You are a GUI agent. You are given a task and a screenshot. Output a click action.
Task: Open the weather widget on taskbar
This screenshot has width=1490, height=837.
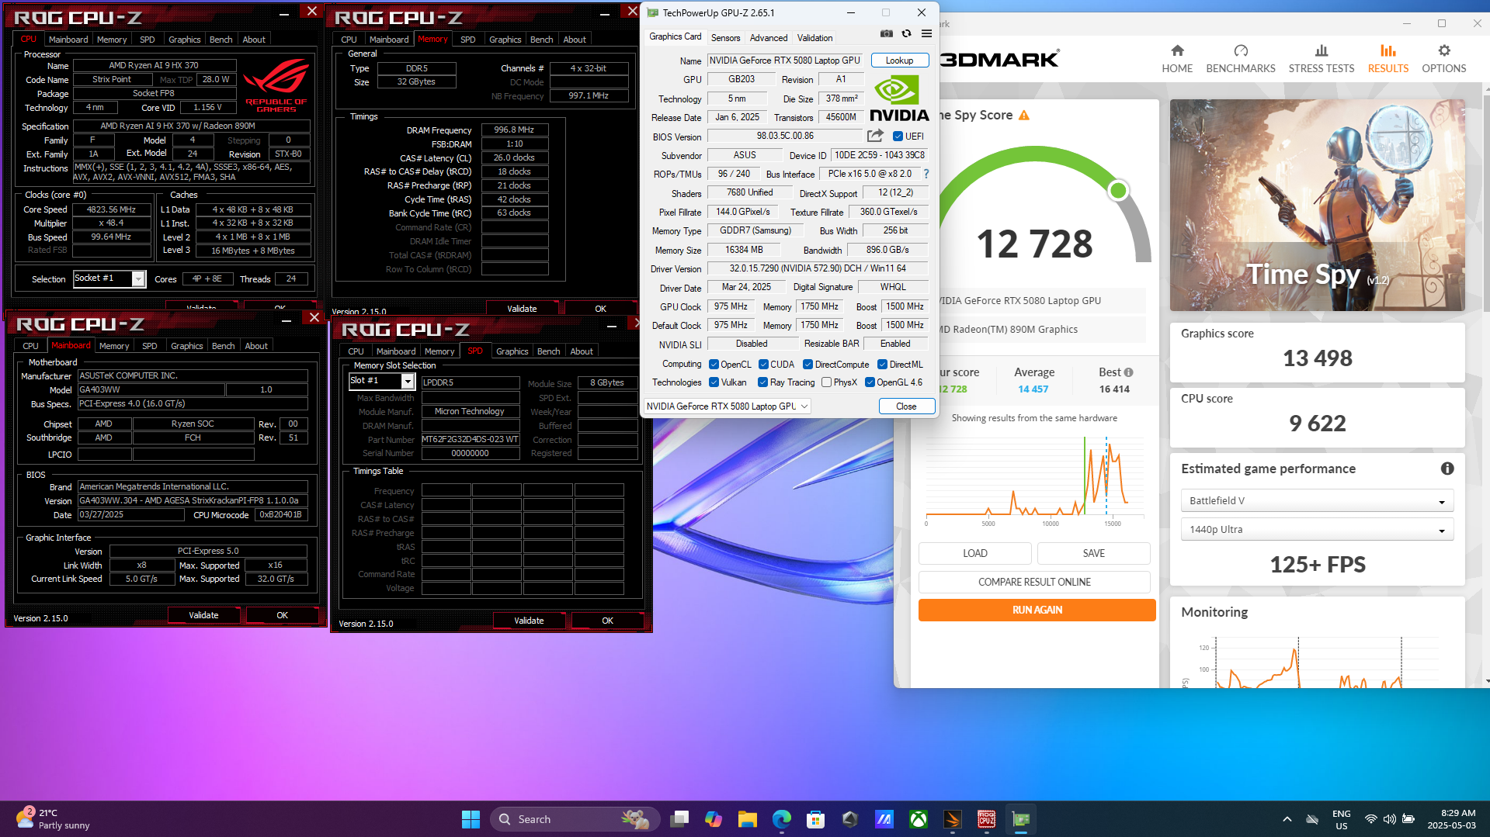pyautogui.click(x=53, y=819)
